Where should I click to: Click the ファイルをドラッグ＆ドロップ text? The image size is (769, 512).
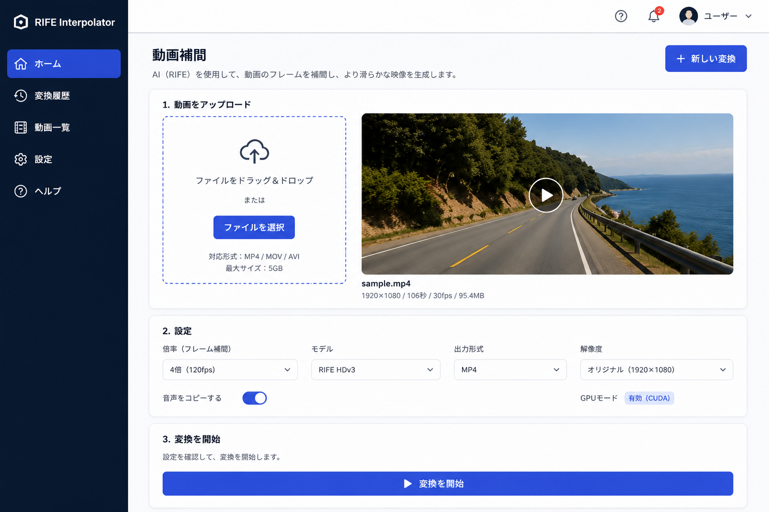point(254,180)
